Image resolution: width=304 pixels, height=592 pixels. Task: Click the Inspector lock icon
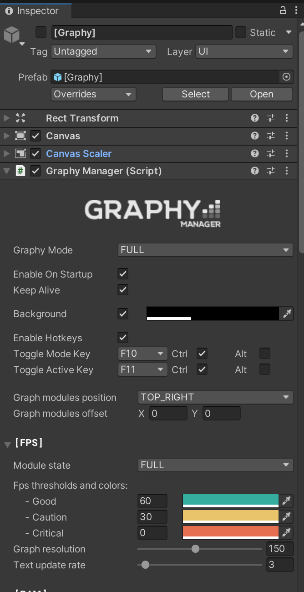click(283, 10)
